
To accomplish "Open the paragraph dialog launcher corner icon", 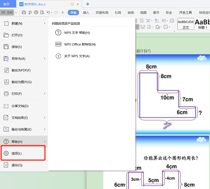I will (174, 31).
